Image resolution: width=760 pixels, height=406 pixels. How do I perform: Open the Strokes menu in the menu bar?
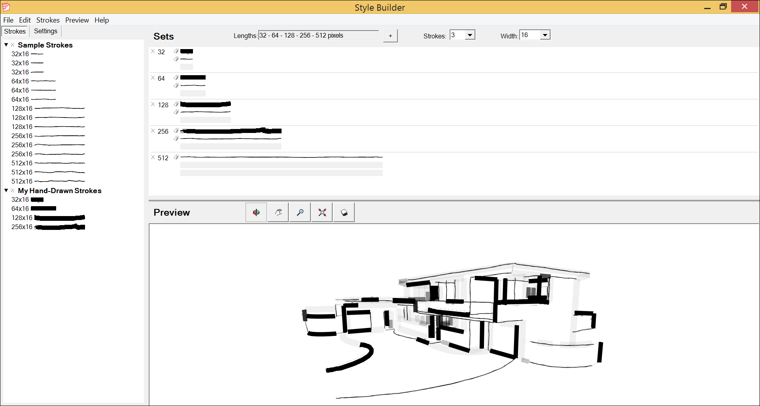(x=47, y=20)
